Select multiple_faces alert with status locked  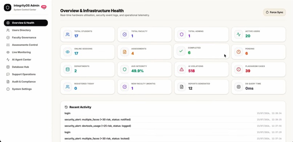point(173,139)
